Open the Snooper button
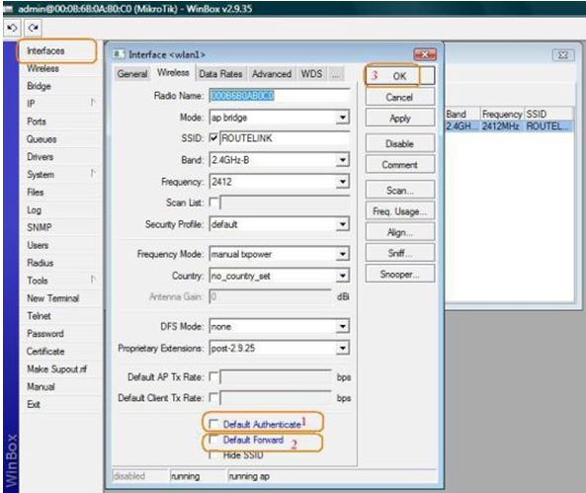586x493 pixels. tap(399, 274)
